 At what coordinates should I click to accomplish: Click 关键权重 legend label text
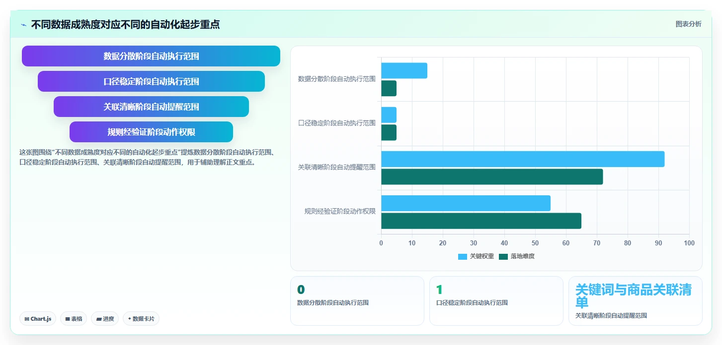coord(481,256)
